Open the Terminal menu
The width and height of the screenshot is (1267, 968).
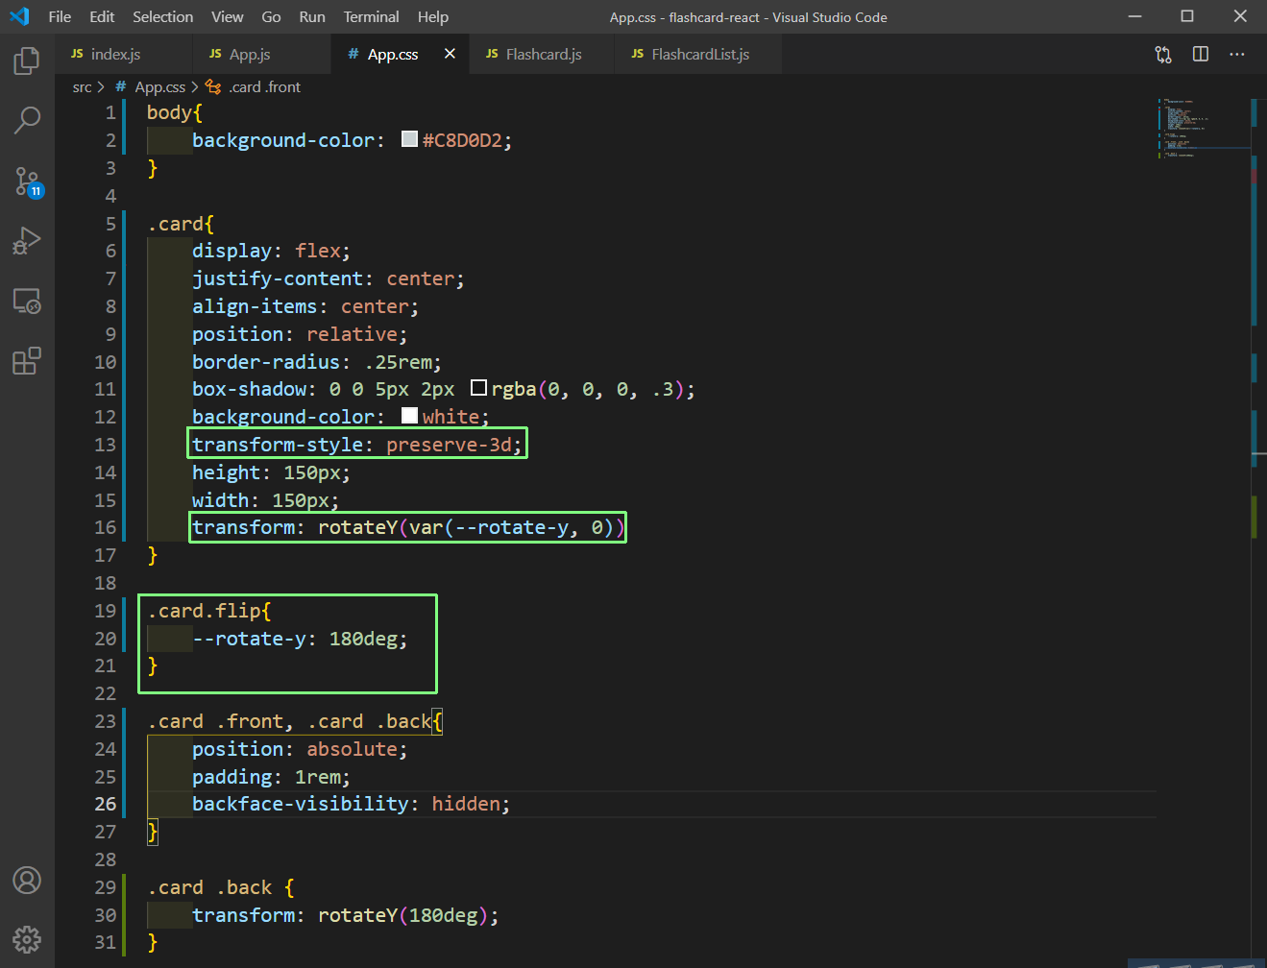pos(372,16)
